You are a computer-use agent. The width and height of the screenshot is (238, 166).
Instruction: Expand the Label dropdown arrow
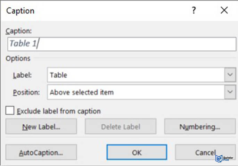230,75
